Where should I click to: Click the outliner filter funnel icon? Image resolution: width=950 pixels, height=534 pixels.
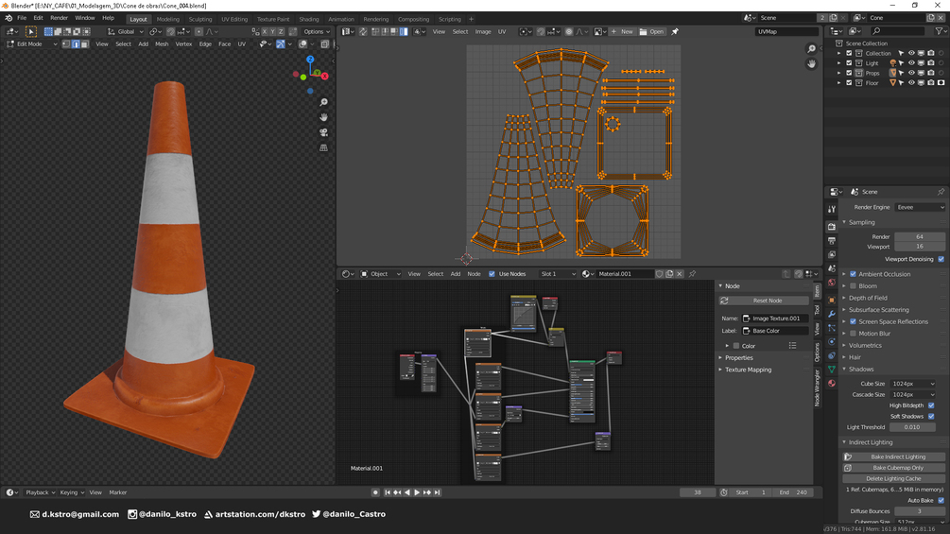click(x=939, y=31)
